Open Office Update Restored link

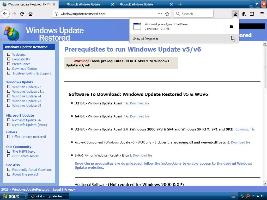coord(29,137)
